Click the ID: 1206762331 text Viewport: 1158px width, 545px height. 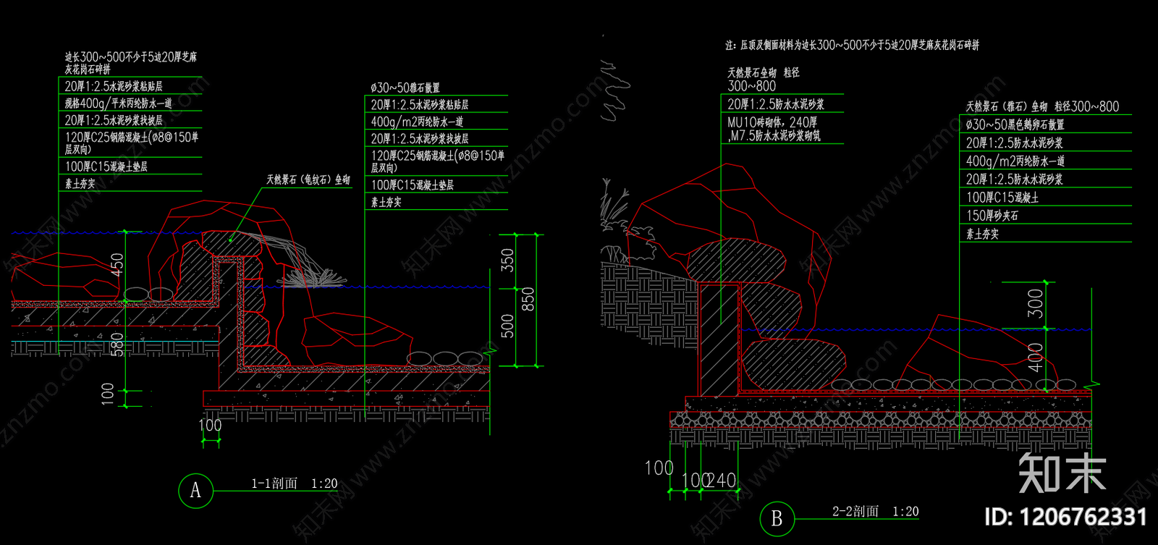[1065, 517]
